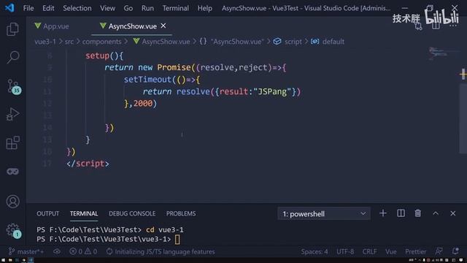Click the terminal prompt input line

click(109, 239)
